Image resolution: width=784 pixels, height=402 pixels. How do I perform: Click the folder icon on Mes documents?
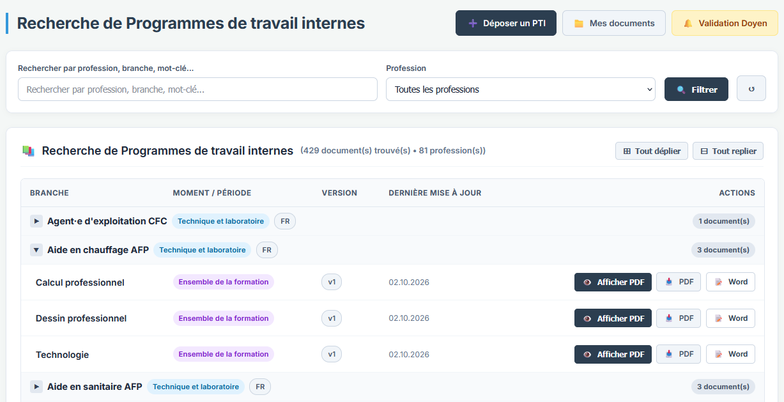tap(579, 23)
